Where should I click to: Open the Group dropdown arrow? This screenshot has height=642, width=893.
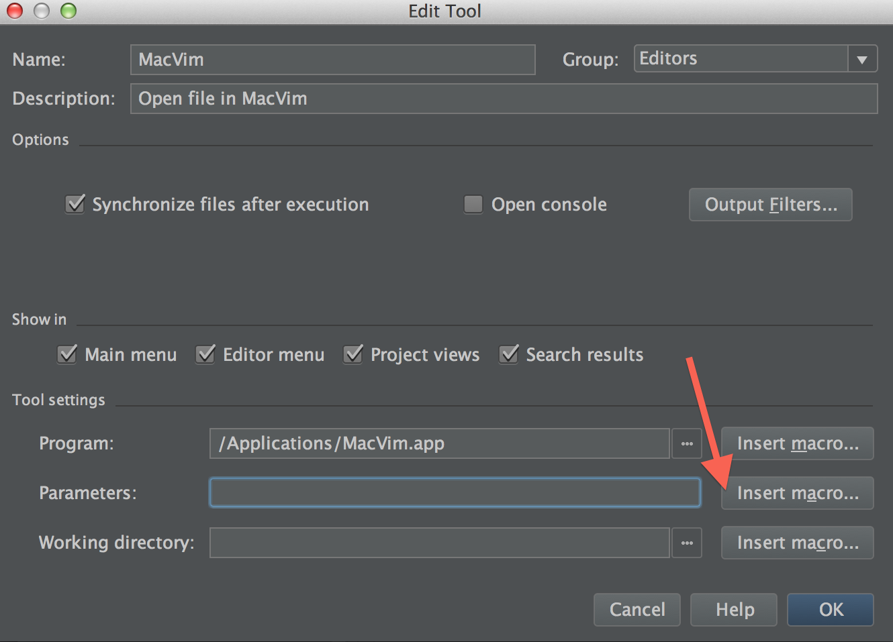tap(862, 59)
